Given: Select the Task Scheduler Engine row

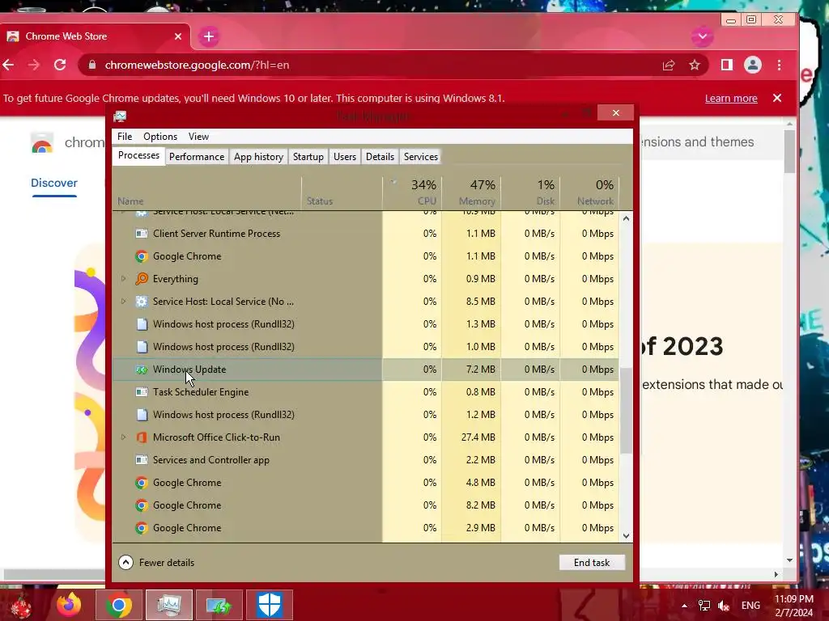Looking at the screenshot, I should (365, 392).
